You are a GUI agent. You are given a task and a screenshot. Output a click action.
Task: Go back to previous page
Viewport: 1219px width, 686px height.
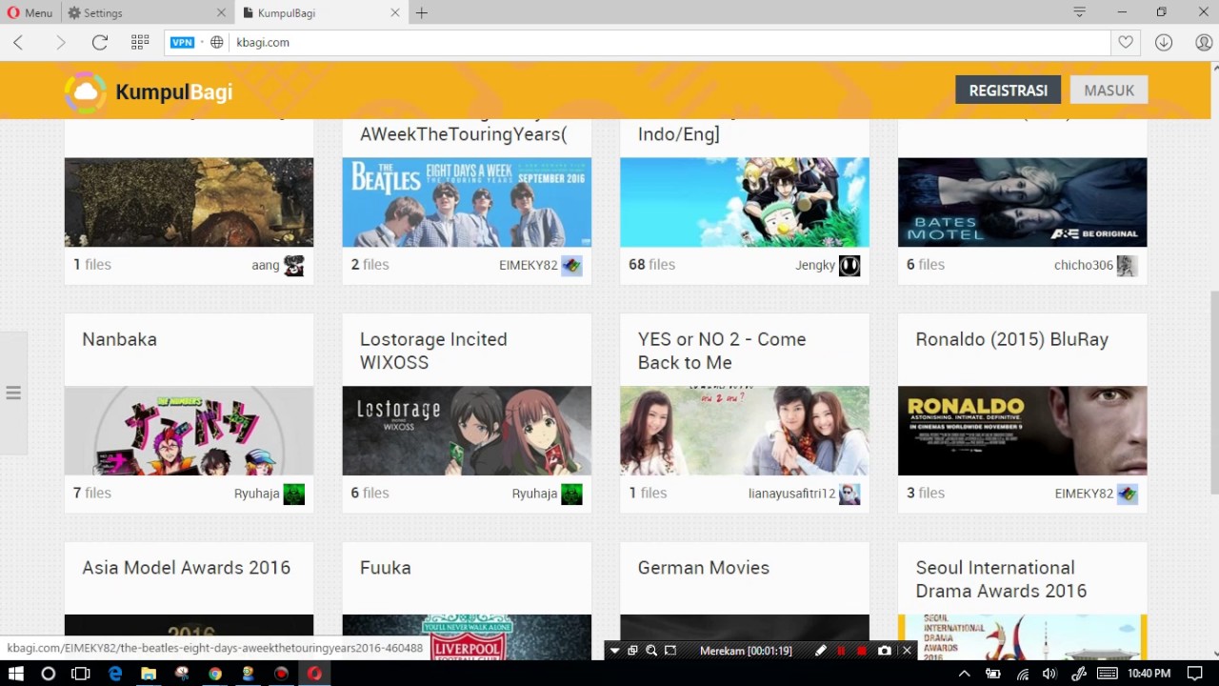point(18,42)
